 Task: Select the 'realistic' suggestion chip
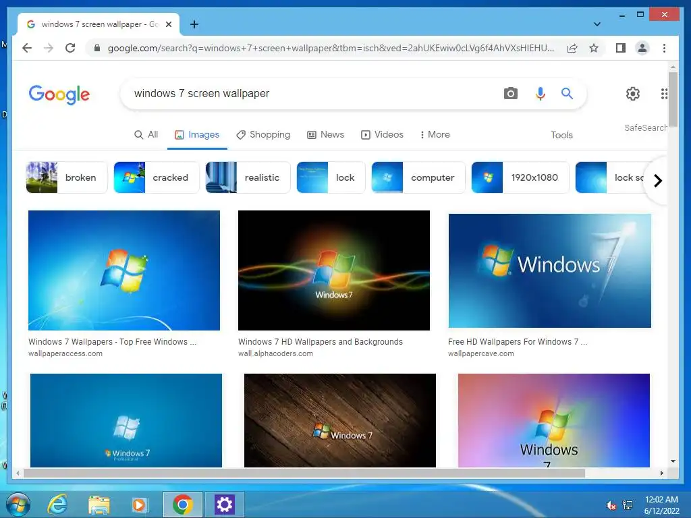(248, 177)
